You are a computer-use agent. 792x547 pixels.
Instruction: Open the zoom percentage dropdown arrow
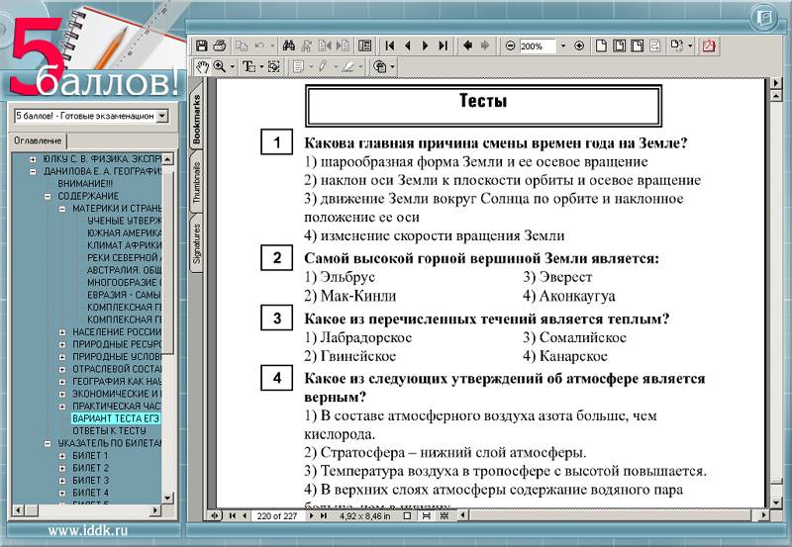pyautogui.click(x=563, y=46)
